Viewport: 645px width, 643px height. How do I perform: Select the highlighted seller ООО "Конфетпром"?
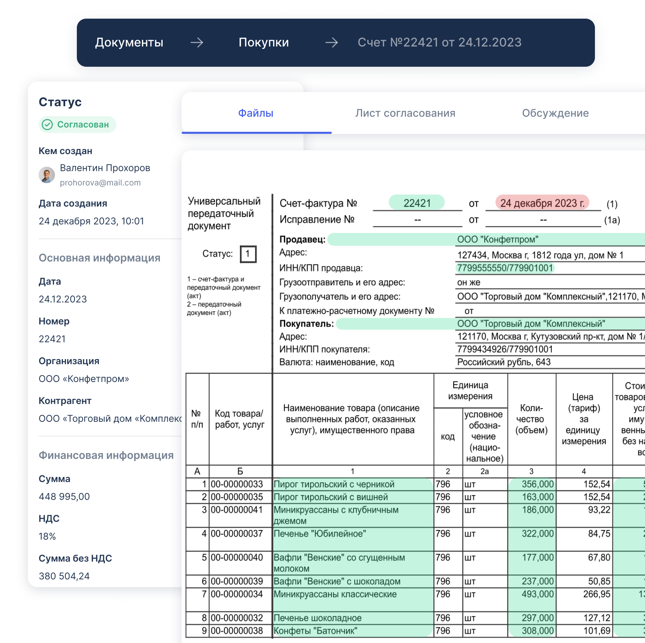498,240
